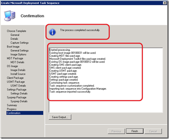Image resolution: width=169 pixels, height=139 pixels.
Task: Select the Image Details step
Action: (x=18, y=70)
